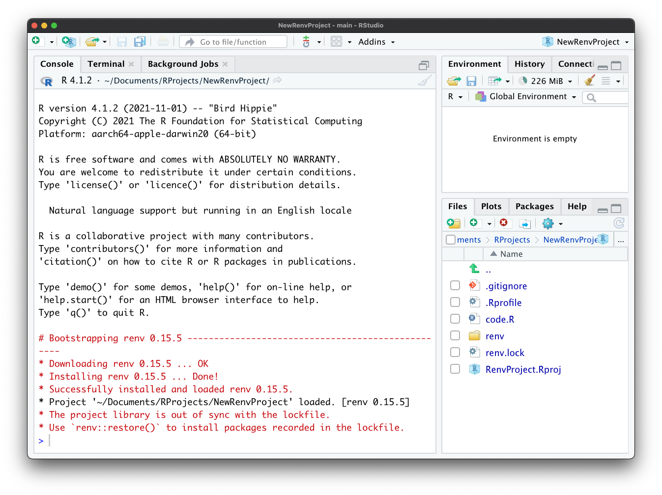The image size is (662, 495).
Task: Click the Go to file/function field
Action: pyautogui.click(x=233, y=42)
